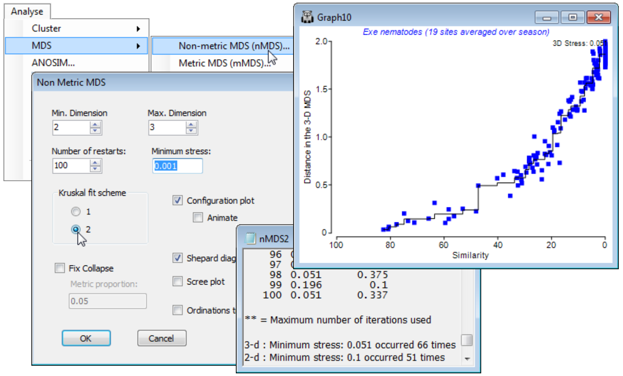Enable the Fix Collapse checkbox

(60, 268)
